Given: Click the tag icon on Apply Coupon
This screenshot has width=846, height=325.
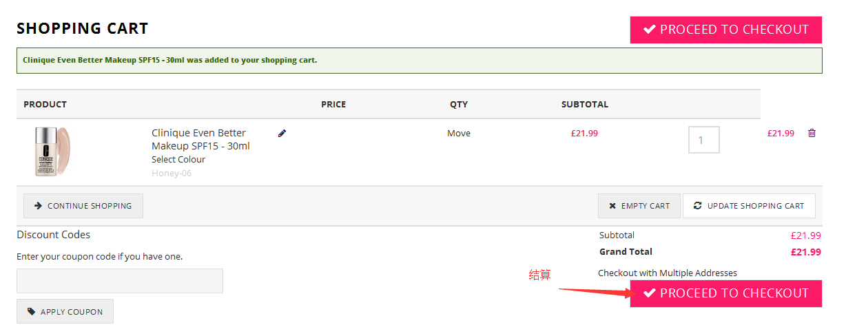Looking at the screenshot, I should pos(31,312).
